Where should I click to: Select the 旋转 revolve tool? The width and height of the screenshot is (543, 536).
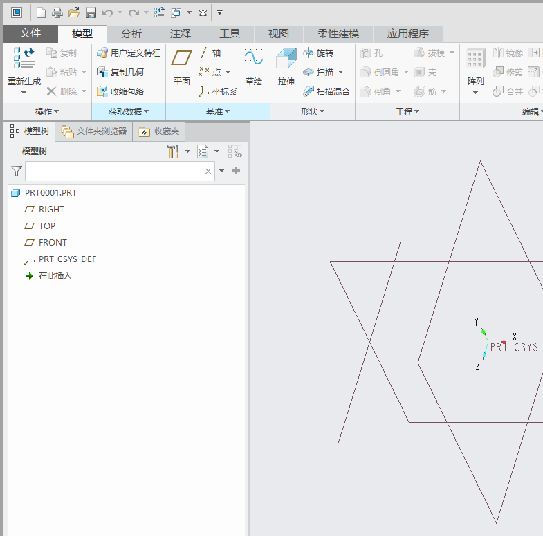318,53
